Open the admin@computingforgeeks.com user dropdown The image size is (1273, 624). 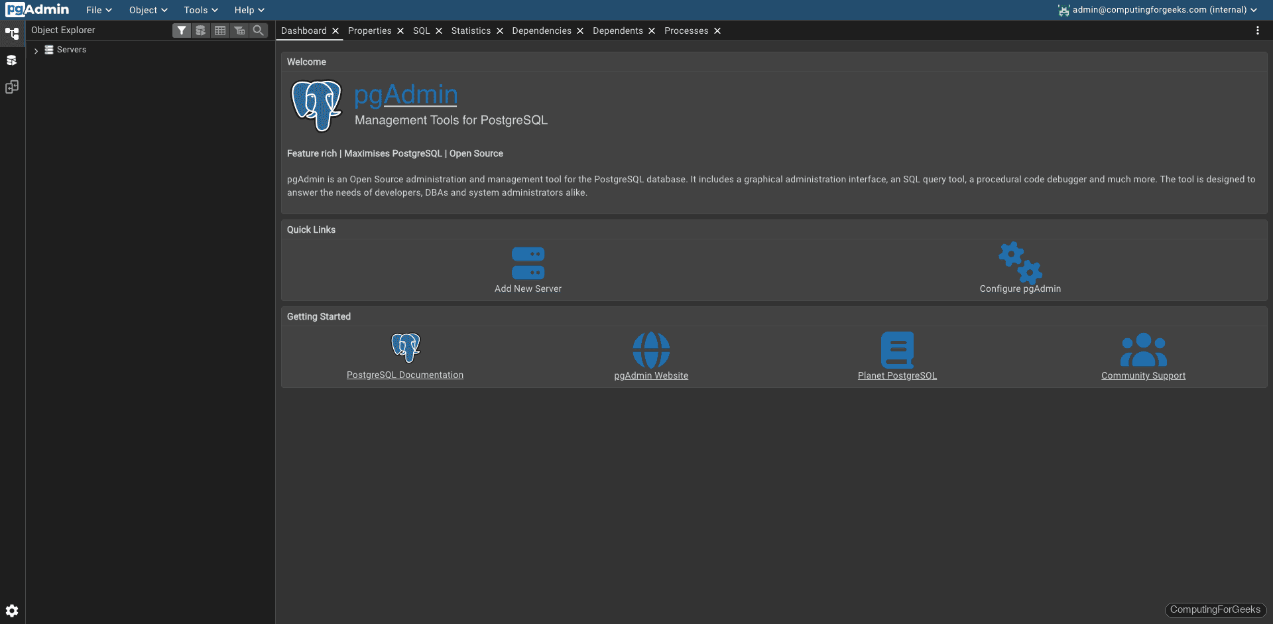coord(1157,9)
